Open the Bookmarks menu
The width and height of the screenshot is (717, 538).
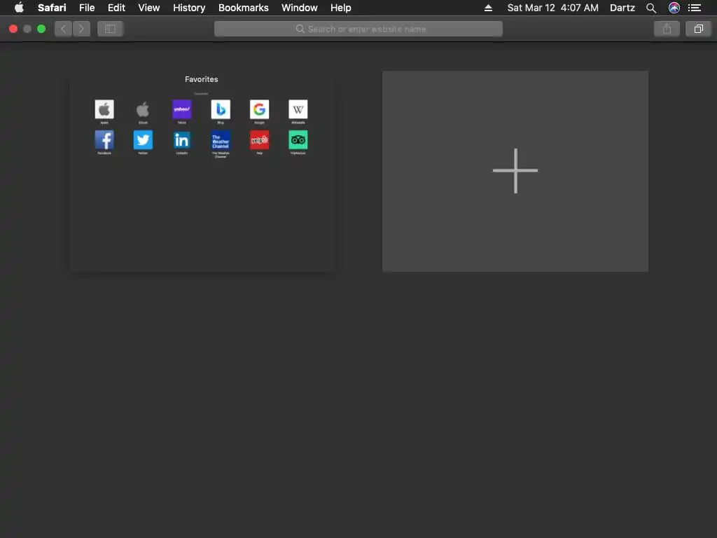(243, 8)
